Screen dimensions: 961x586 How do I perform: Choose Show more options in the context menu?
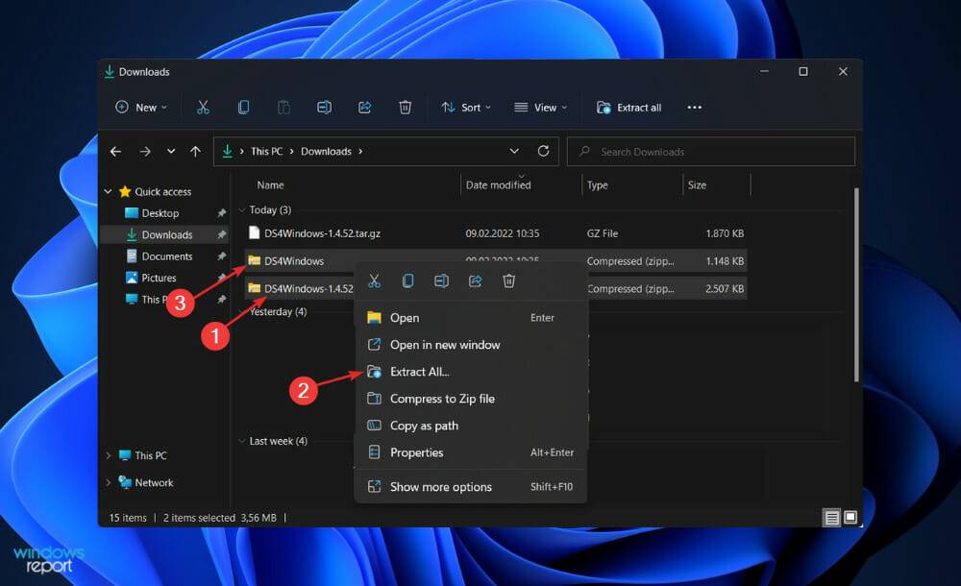[440, 487]
